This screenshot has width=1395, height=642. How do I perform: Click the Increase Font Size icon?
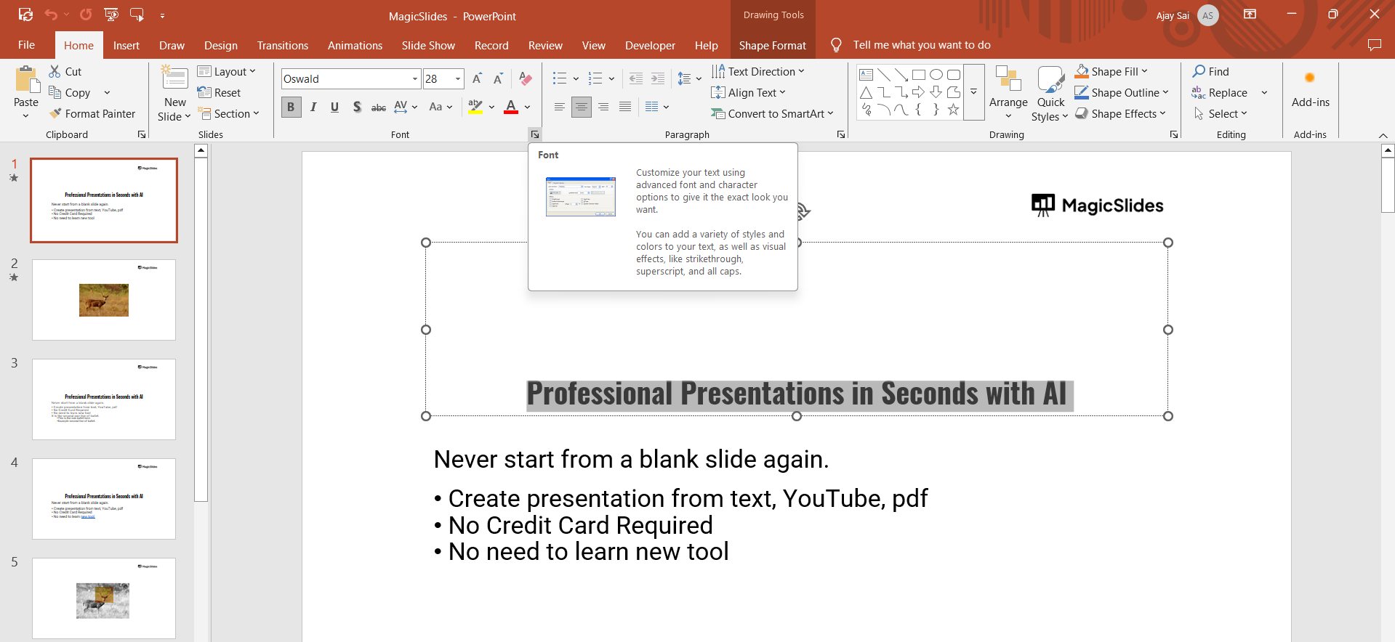(477, 78)
